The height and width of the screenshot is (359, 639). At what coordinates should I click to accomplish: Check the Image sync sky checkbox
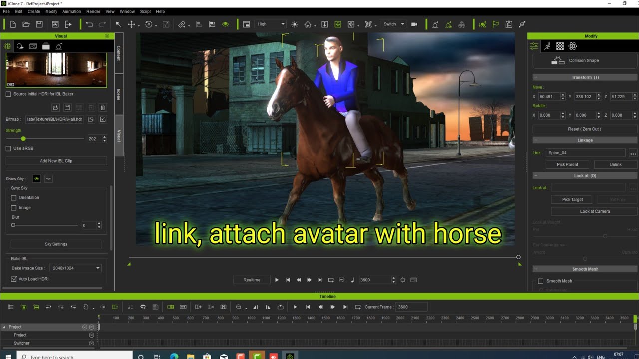click(14, 208)
